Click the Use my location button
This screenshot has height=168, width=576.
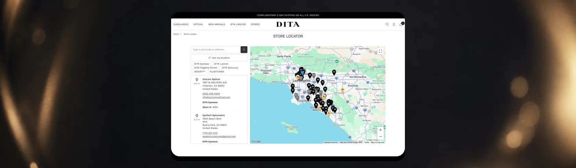(x=219, y=58)
